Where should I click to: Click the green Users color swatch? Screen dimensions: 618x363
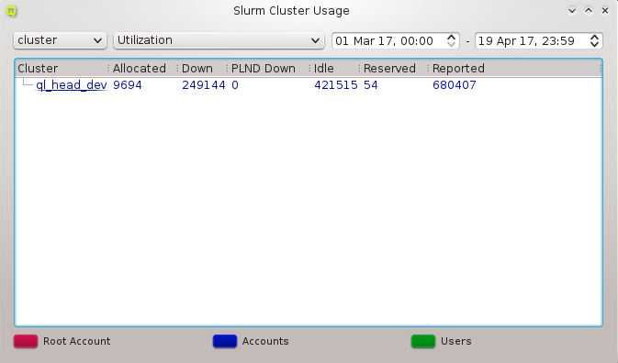pyautogui.click(x=423, y=341)
